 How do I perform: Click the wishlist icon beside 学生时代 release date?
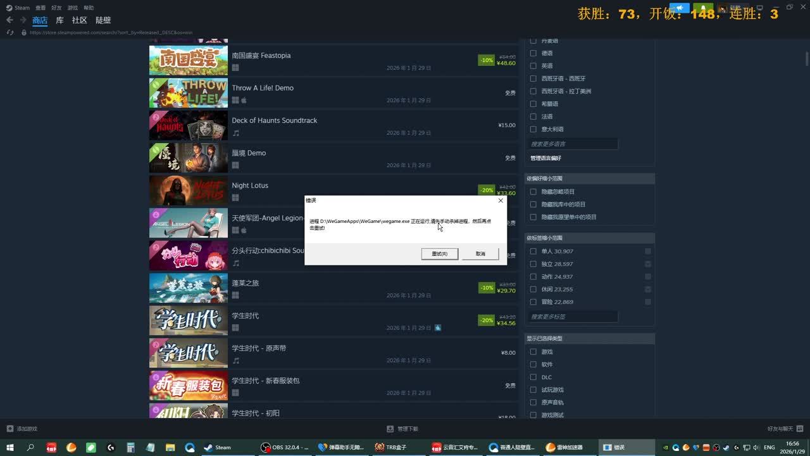[438, 327]
